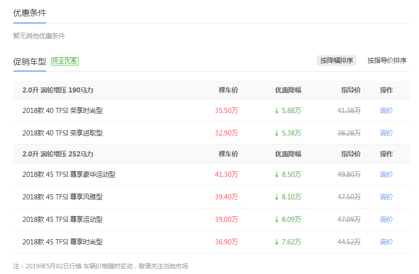Click 询价 for 45 TFSI 尊享豪华运动型
This screenshot has width=419, height=274.
pos(386,174)
